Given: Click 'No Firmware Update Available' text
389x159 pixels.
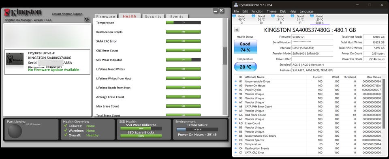Looking at the screenshot, I should click(x=53, y=70).
